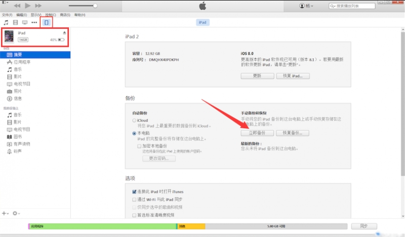Select the iCloud backup radio button

134,120
